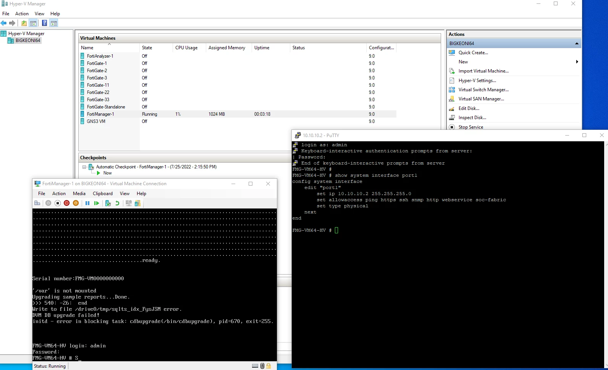The width and height of the screenshot is (608, 370).
Task: Collapse the BIGKEONI64 section in Actions pane
Action: point(577,44)
